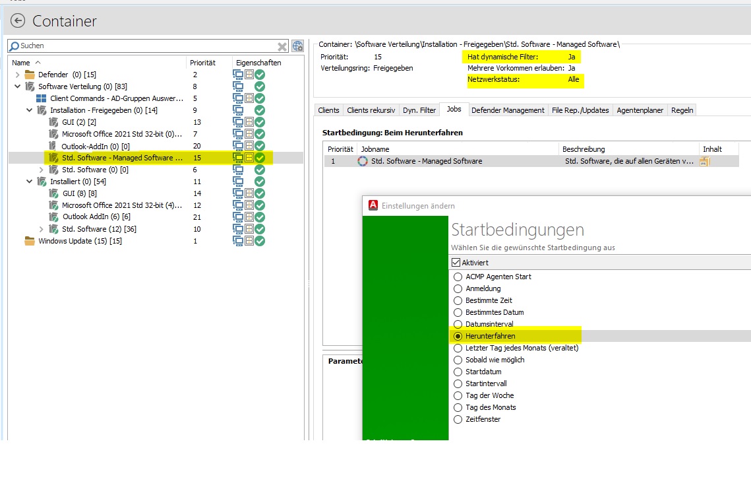Click green check in Std. Software - Managed row
The width and height of the screenshot is (751, 499).
(x=260, y=158)
